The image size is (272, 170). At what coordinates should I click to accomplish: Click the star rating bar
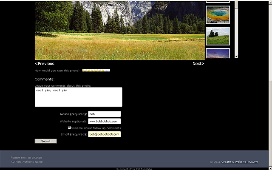tap(96, 70)
